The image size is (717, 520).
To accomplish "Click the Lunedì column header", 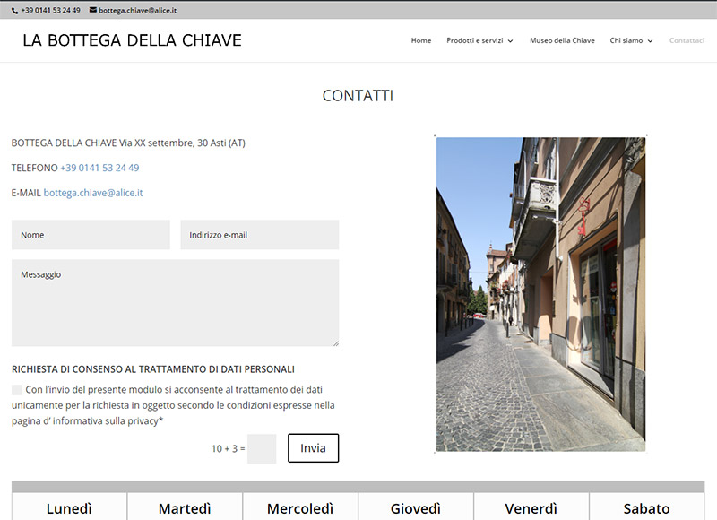I will coord(69,508).
